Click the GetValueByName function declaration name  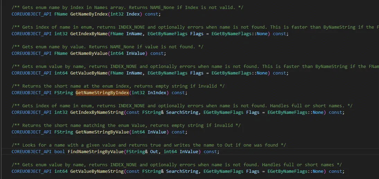(x=89, y=73)
